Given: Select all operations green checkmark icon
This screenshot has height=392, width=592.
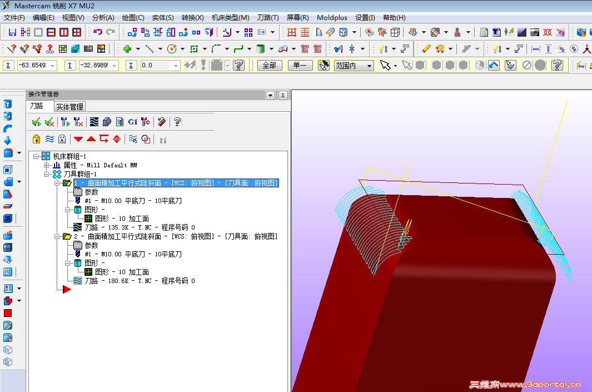Looking at the screenshot, I should point(37,122).
